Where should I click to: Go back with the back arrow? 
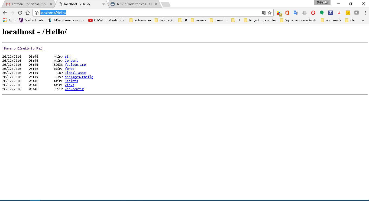point(5,13)
